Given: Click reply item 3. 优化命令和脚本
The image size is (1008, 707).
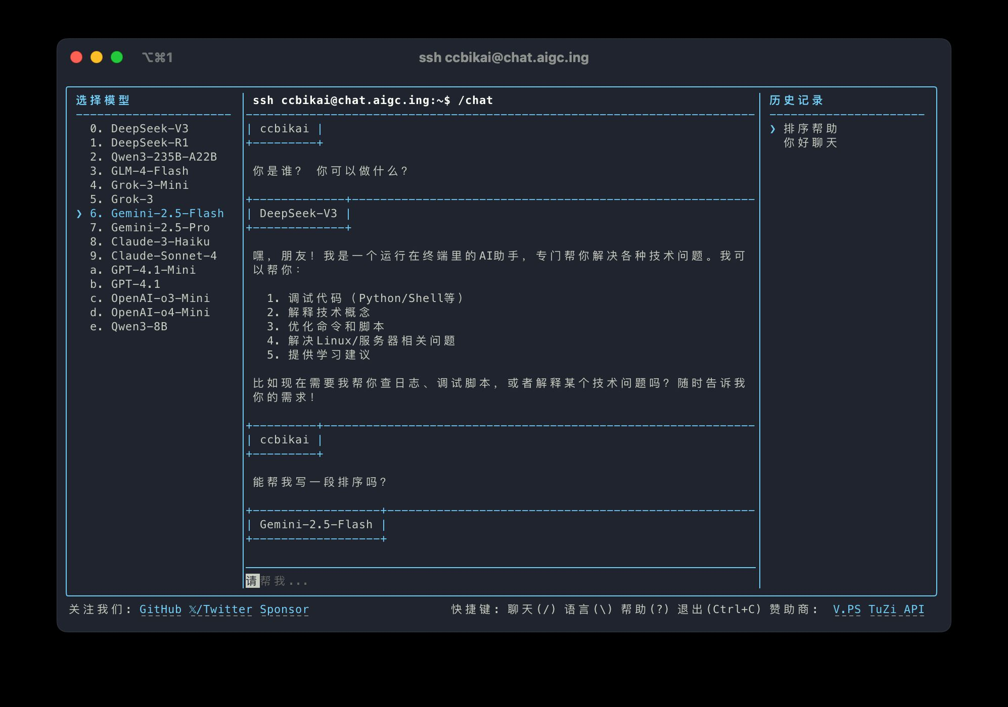Looking at the screenshot, I should [x=326, y=326].
